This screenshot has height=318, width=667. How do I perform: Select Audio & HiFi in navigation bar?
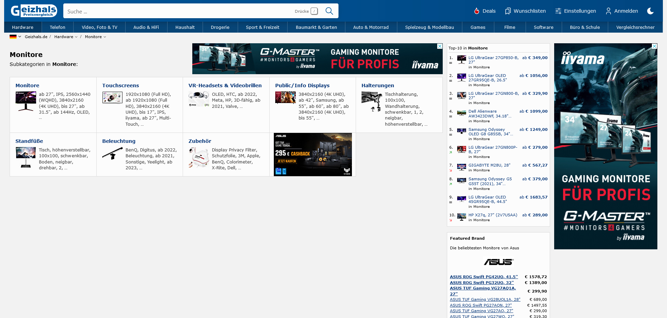coord(146,27)
